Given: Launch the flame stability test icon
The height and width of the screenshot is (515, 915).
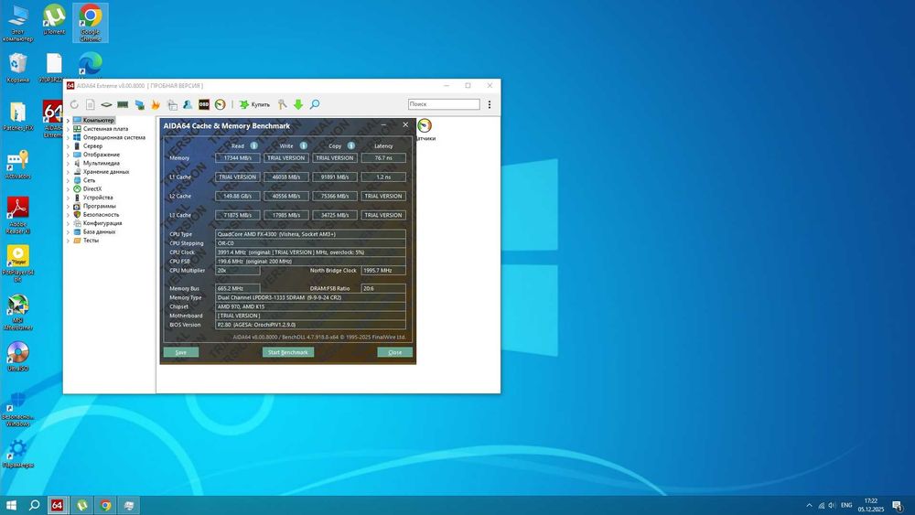Looking at the screenshot, I should pyautogui.click(x=156, y=104).
